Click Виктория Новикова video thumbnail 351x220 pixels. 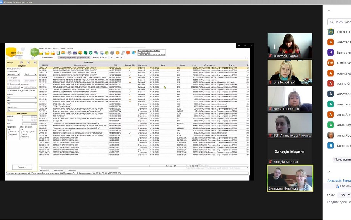pos(290,178)
